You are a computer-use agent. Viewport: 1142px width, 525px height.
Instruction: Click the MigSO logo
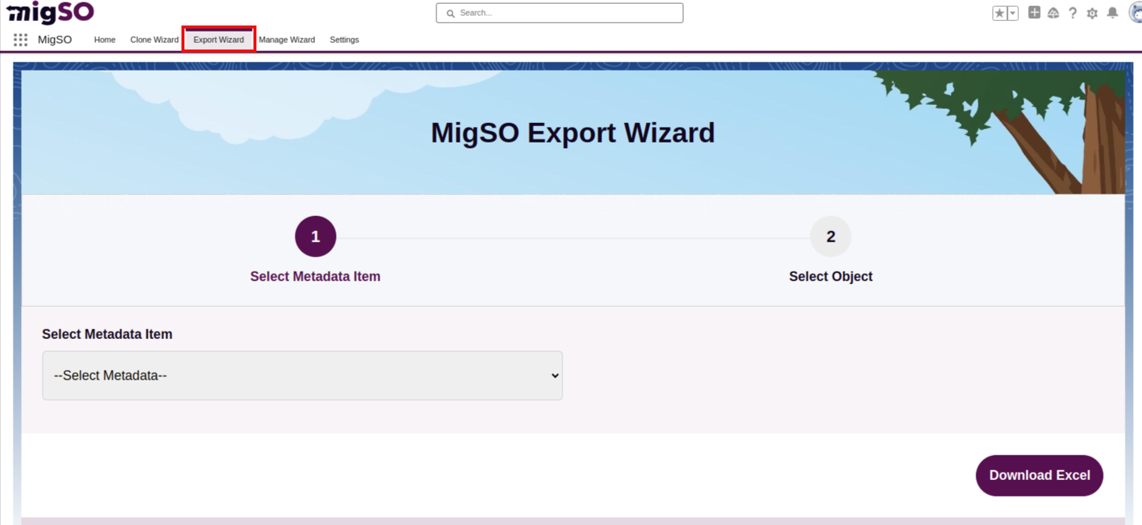[x=50, y=13]
